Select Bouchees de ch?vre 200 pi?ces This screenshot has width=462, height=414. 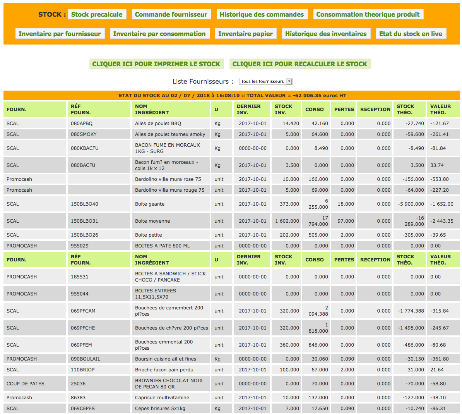point(171,328)
